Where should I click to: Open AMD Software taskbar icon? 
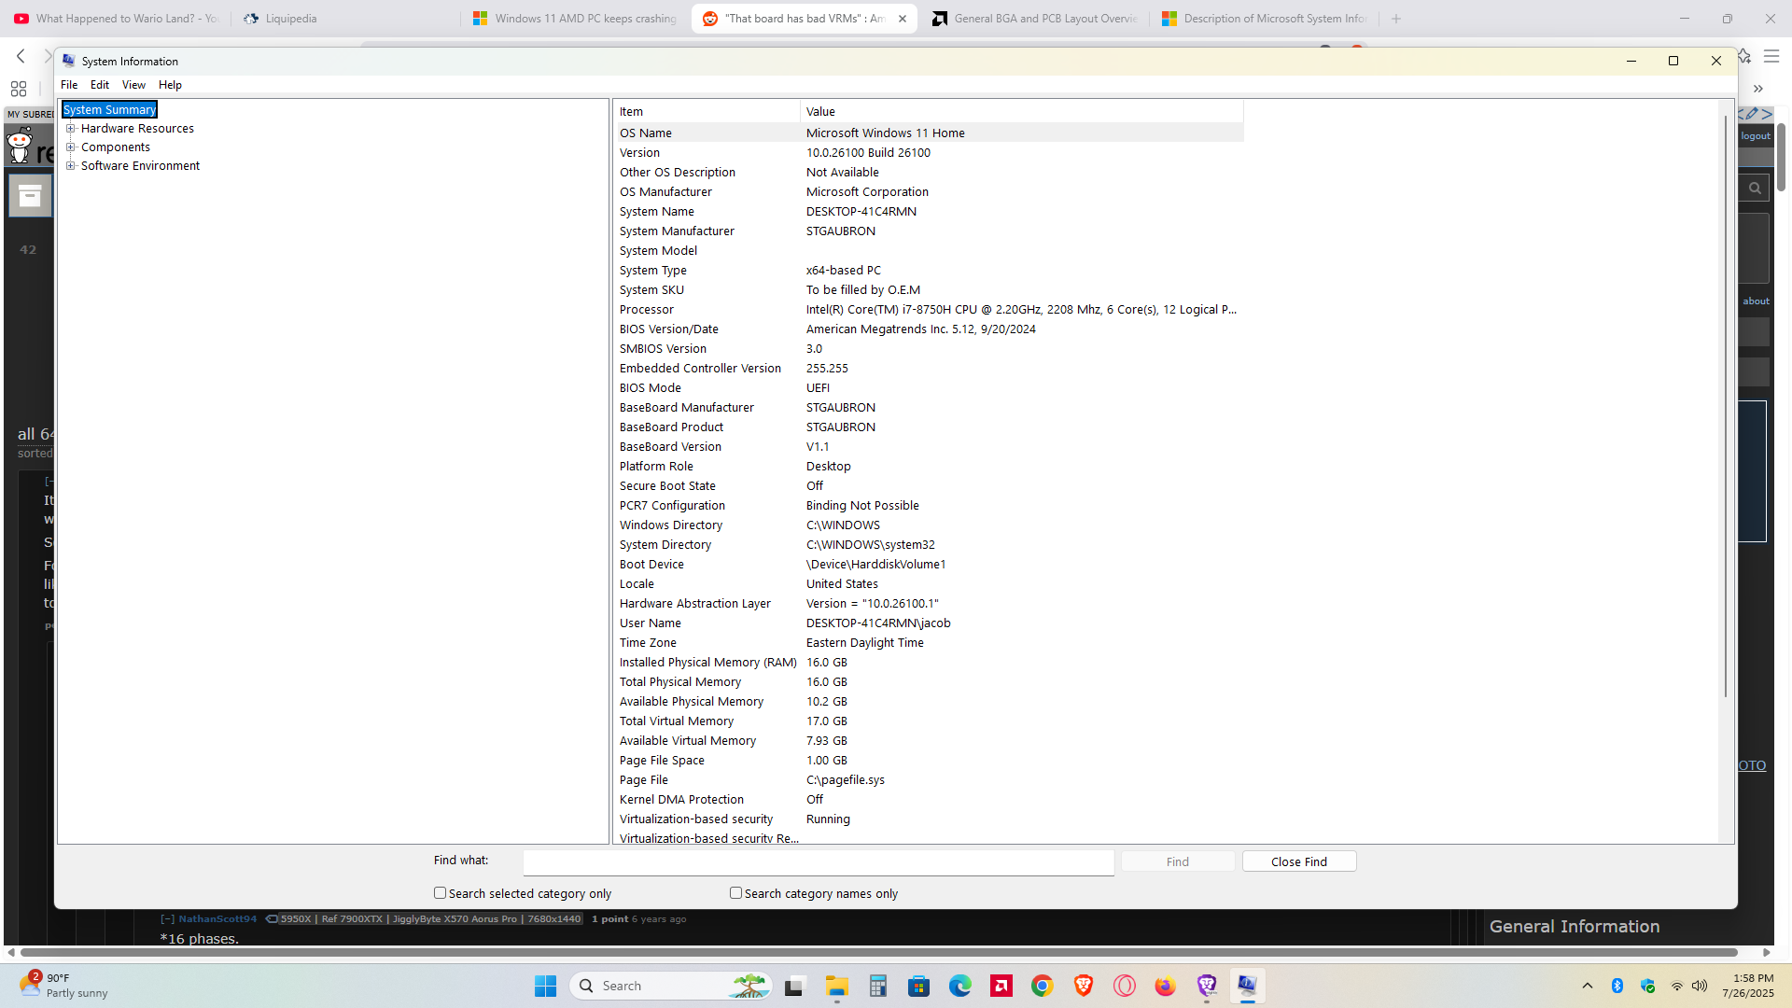[x=1001, y=986]
